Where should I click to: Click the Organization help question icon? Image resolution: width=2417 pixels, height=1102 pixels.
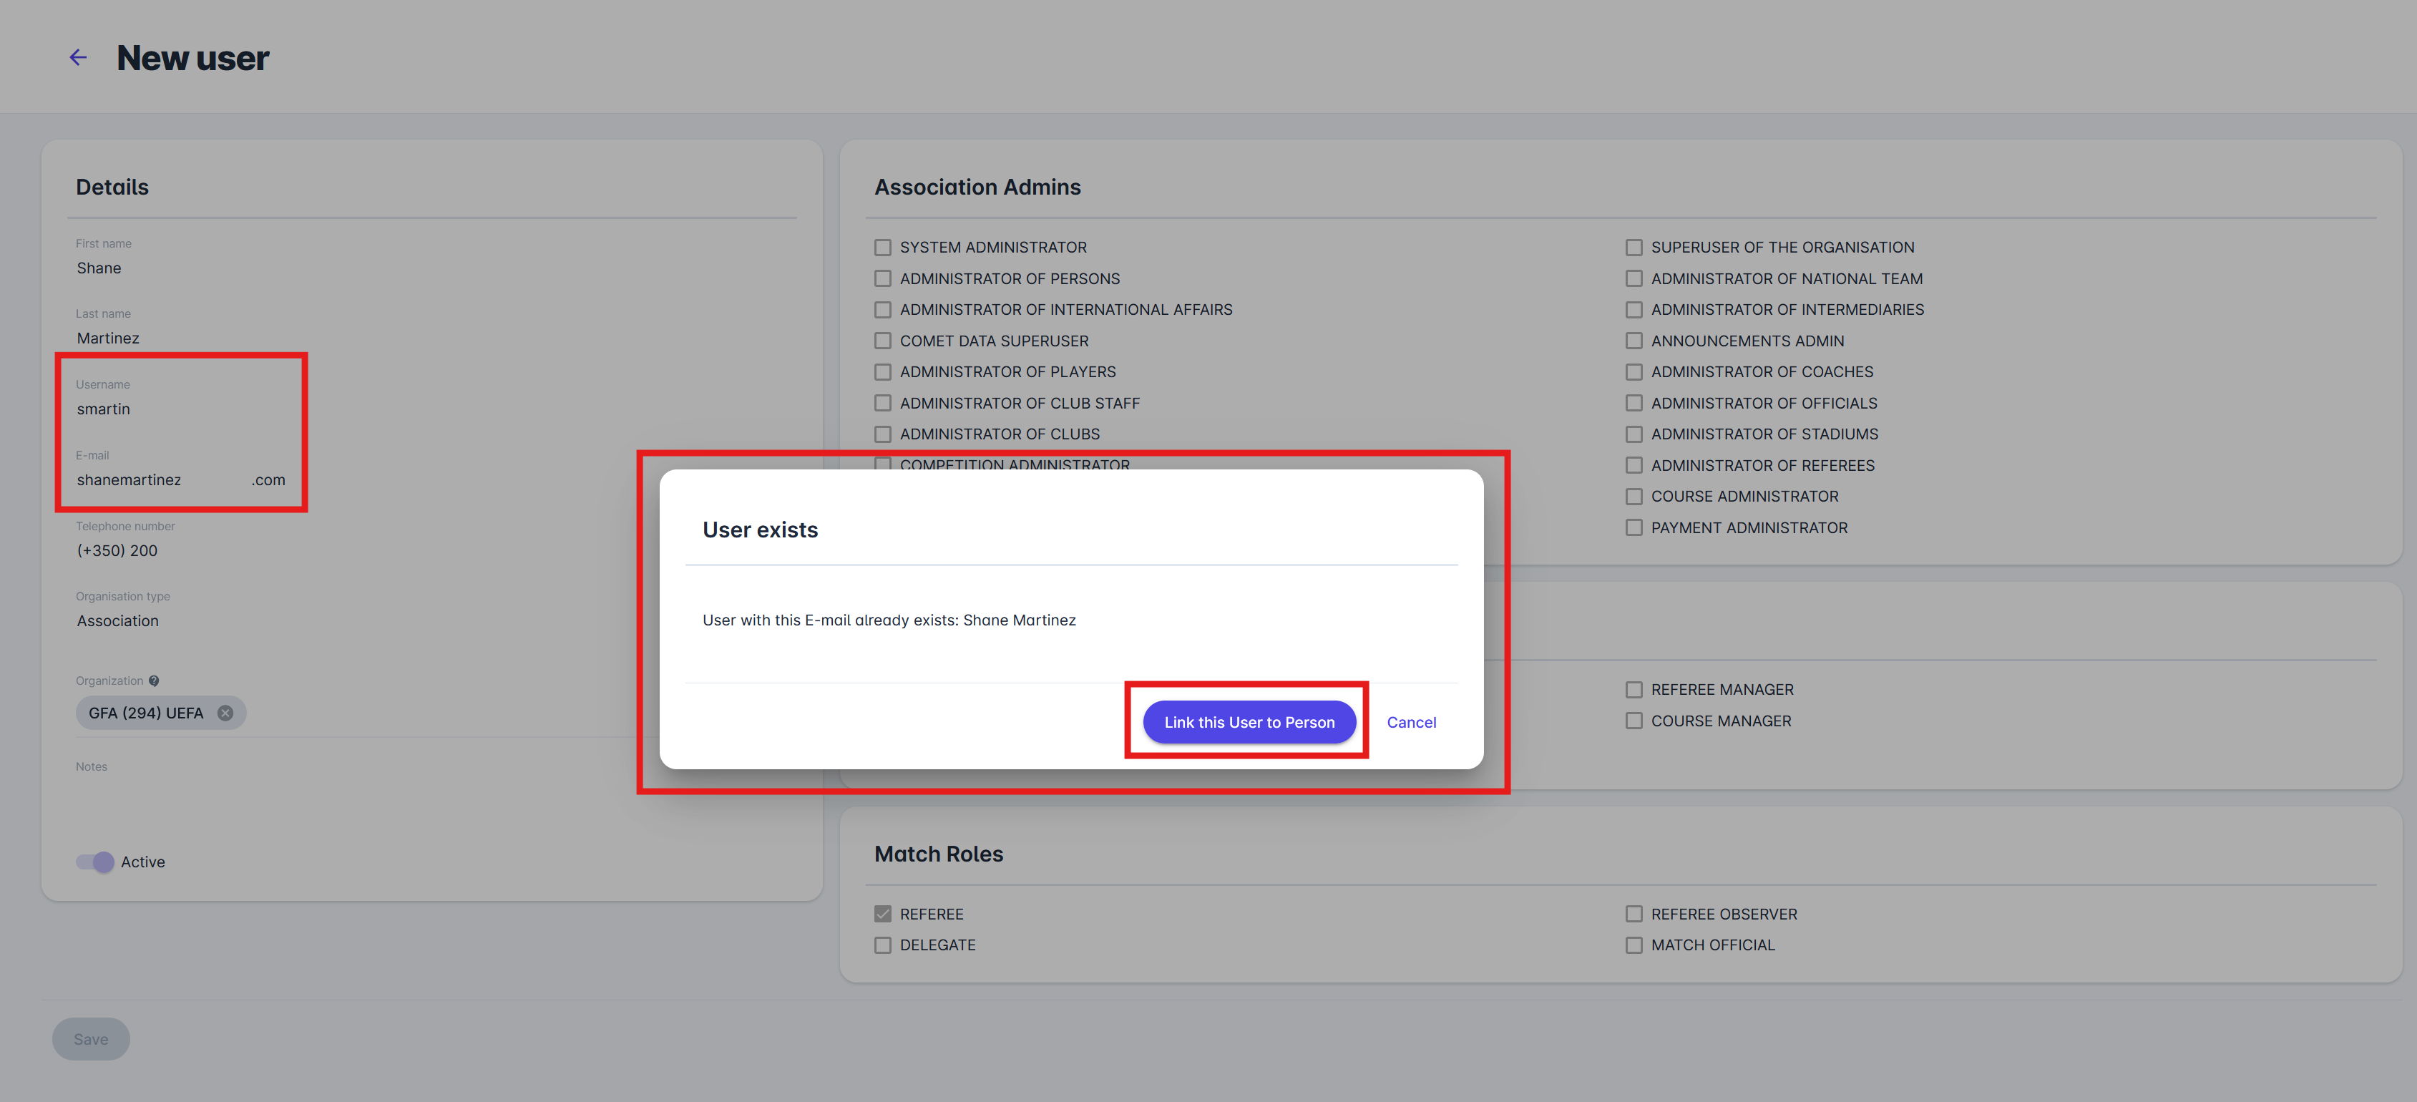coord(154,681)
